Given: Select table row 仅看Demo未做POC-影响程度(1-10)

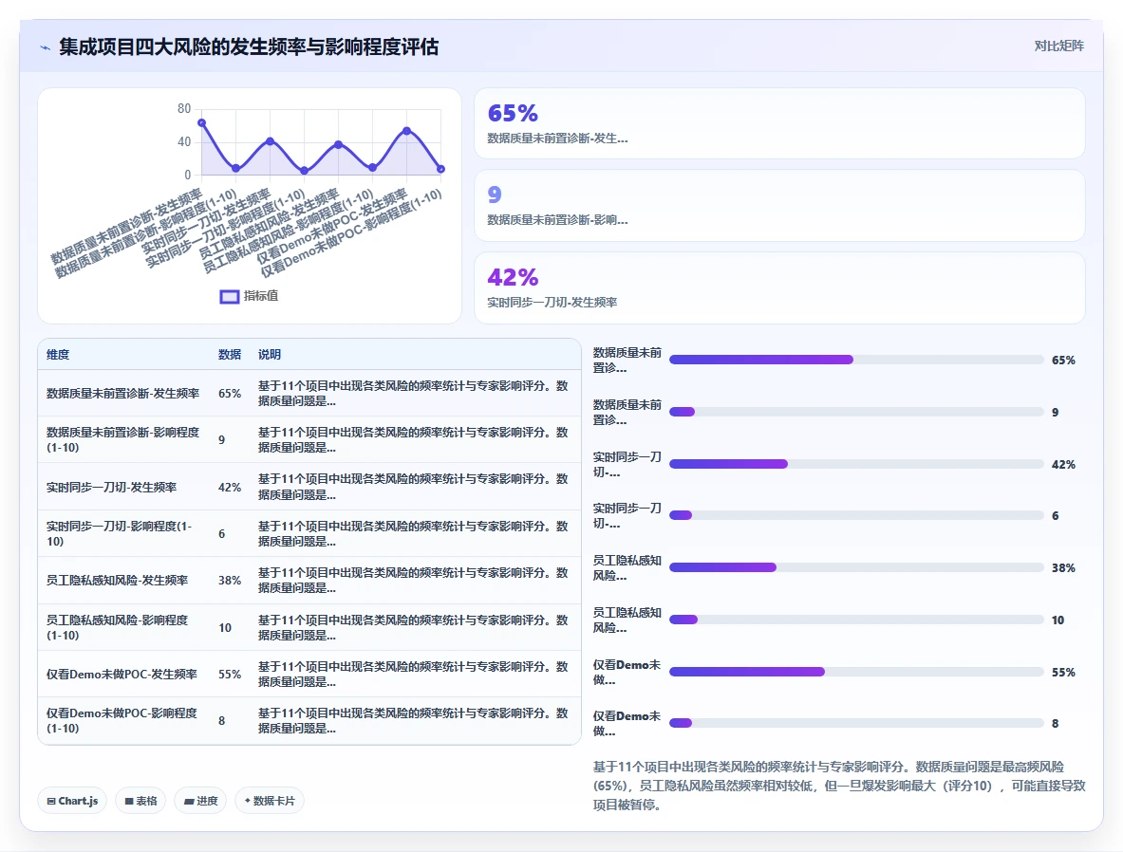Looking at the screenshot, I should pyautogui.click(x=309, y=720).
